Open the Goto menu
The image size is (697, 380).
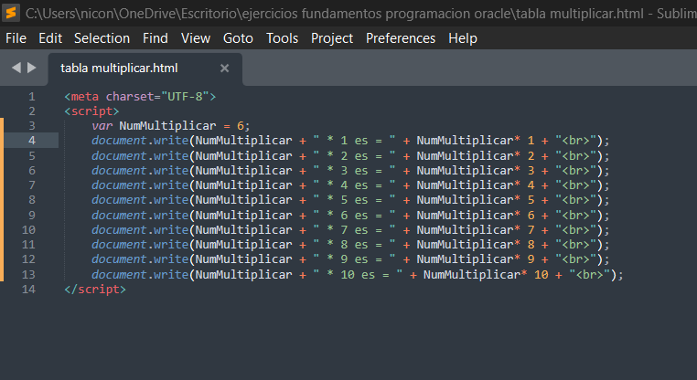[x=238, y=38]
